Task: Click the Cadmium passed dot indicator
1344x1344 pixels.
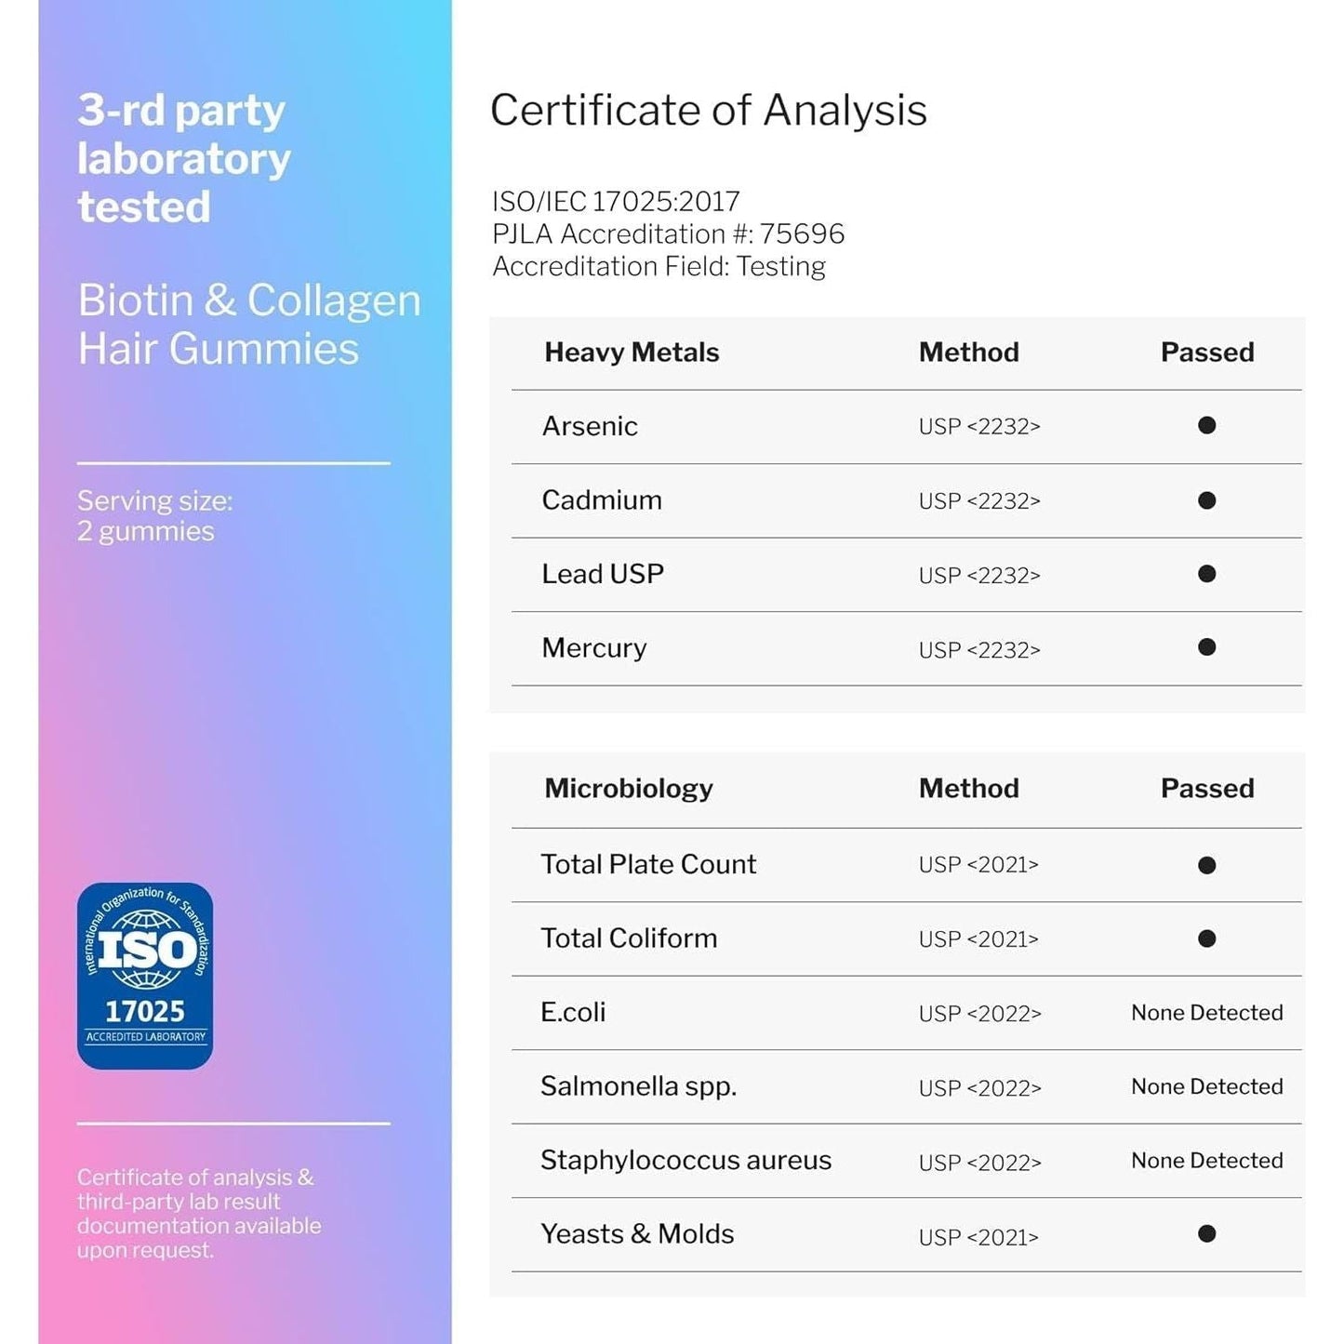Action: [x=1207, y=500]
